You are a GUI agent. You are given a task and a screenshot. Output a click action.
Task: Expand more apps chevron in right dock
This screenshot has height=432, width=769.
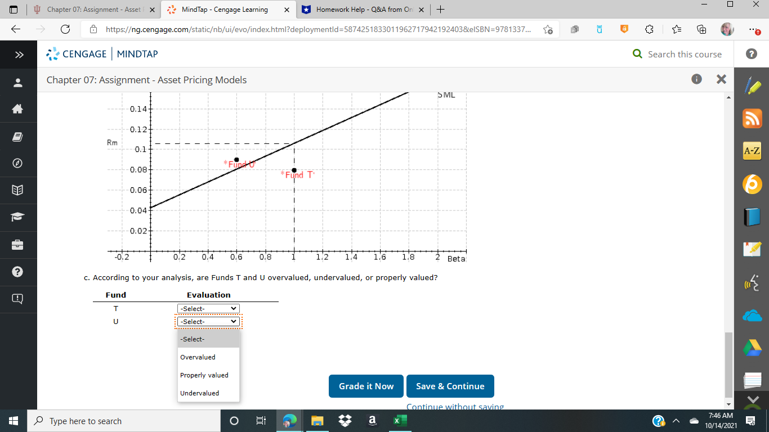752,400
